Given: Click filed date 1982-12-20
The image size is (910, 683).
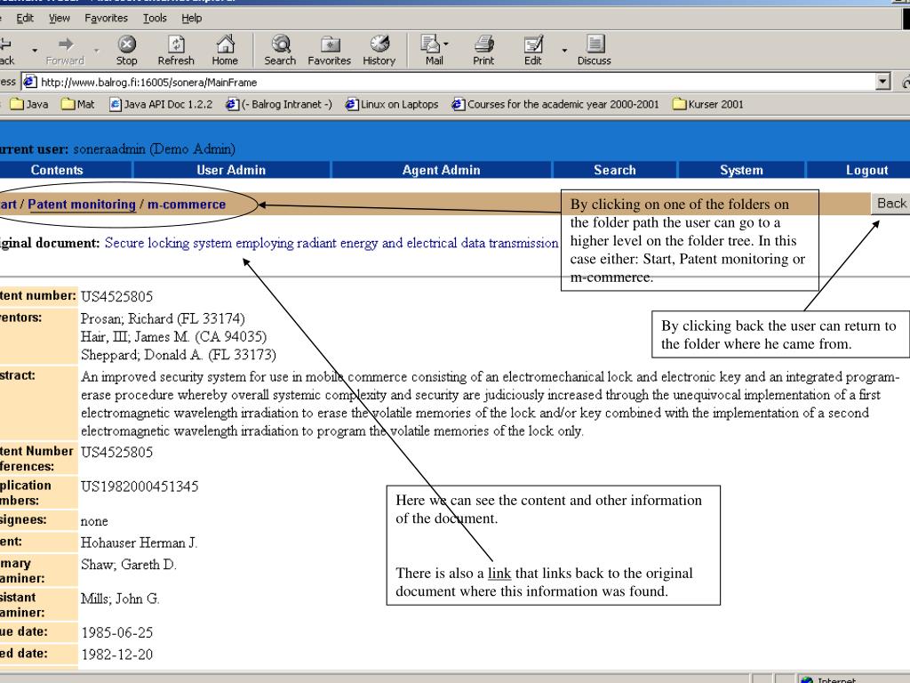Looking at the screenshot, I should click(x=116, y=655).
